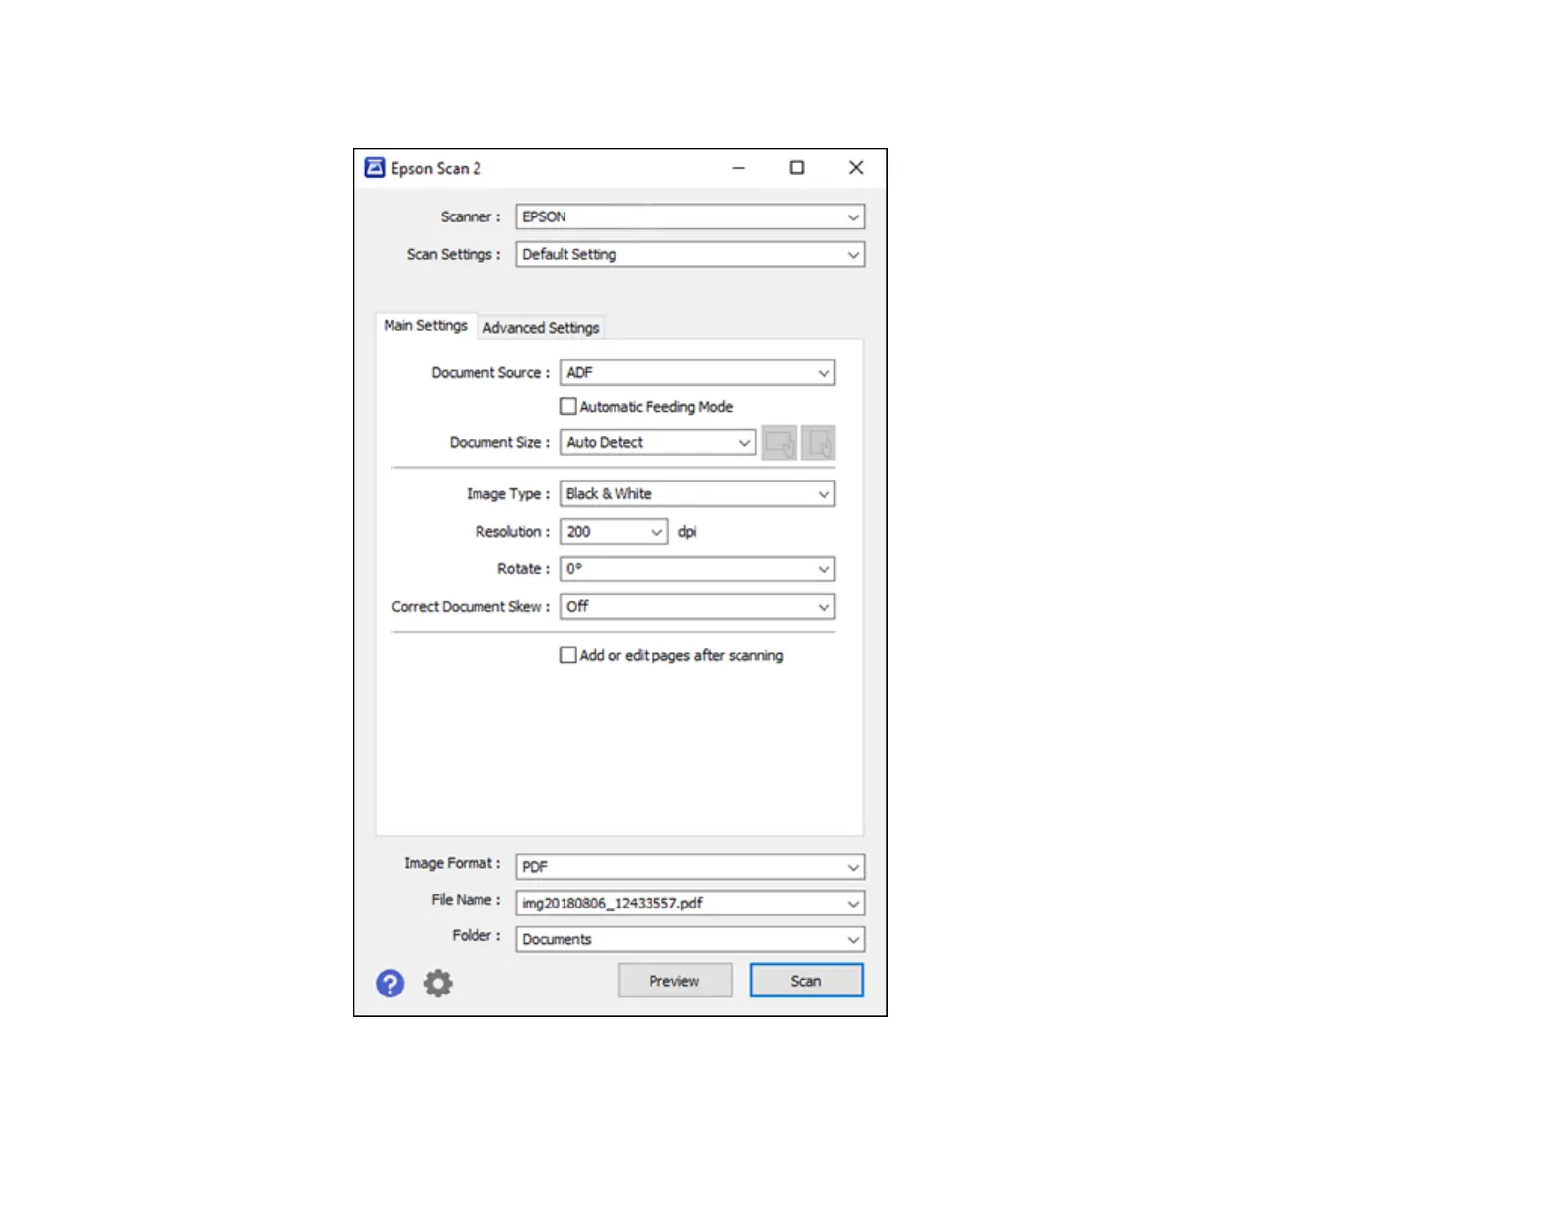Expand the Document Size Auto Detect dropdown

[x=658, y=443]
